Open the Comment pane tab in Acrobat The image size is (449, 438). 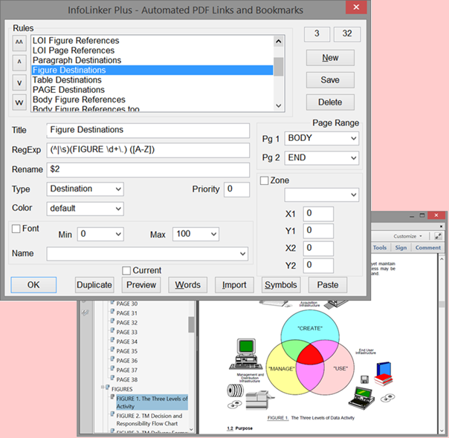pos(428,248)
